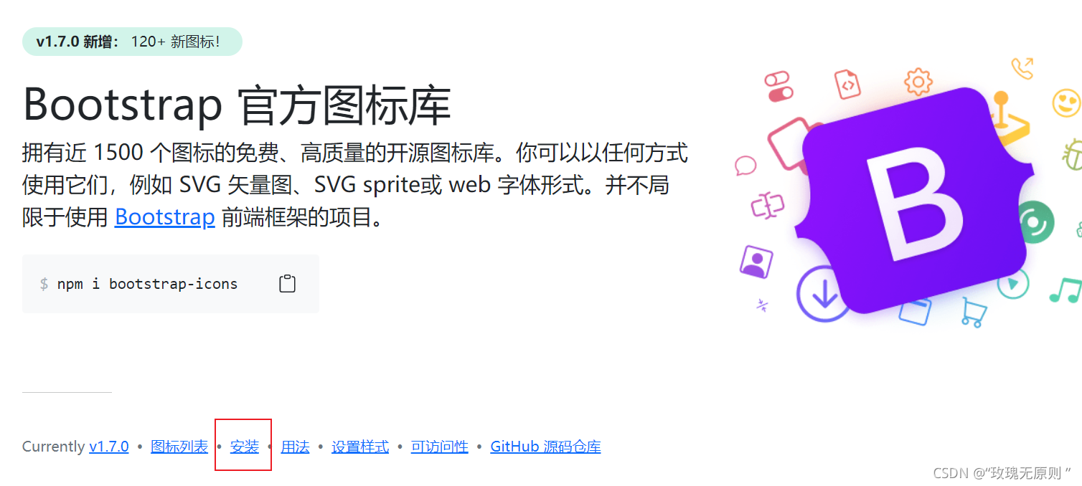This screenshot has height=486, width=1082.
Task: Click the outgoing phone call icon
Action: pos(1022,68)
